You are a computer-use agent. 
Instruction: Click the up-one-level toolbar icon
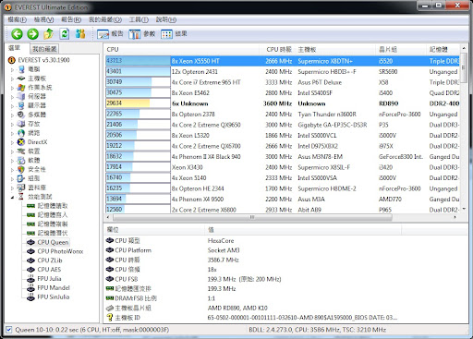coord(48,34)
